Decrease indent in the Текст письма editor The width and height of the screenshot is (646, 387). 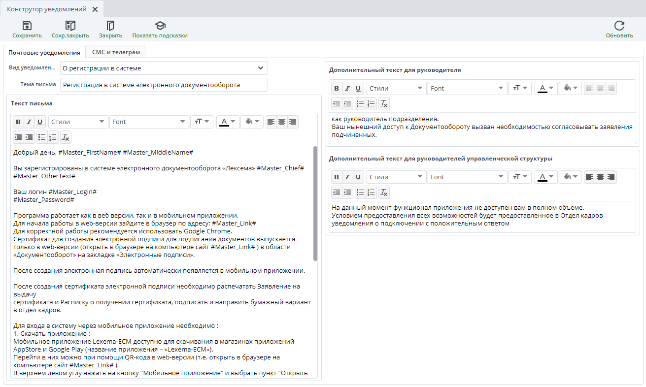pos(18,137)
